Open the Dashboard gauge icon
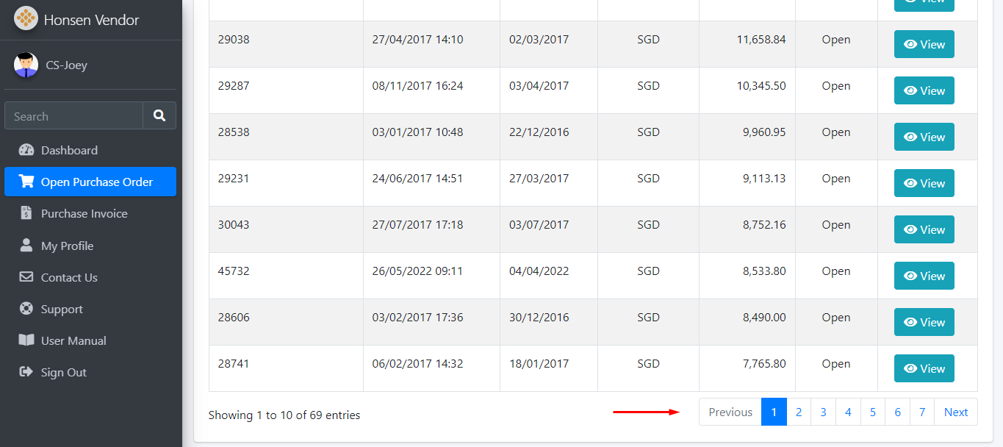The height and width of the screenshot is (447, 1003). click(x=26, y=150)
